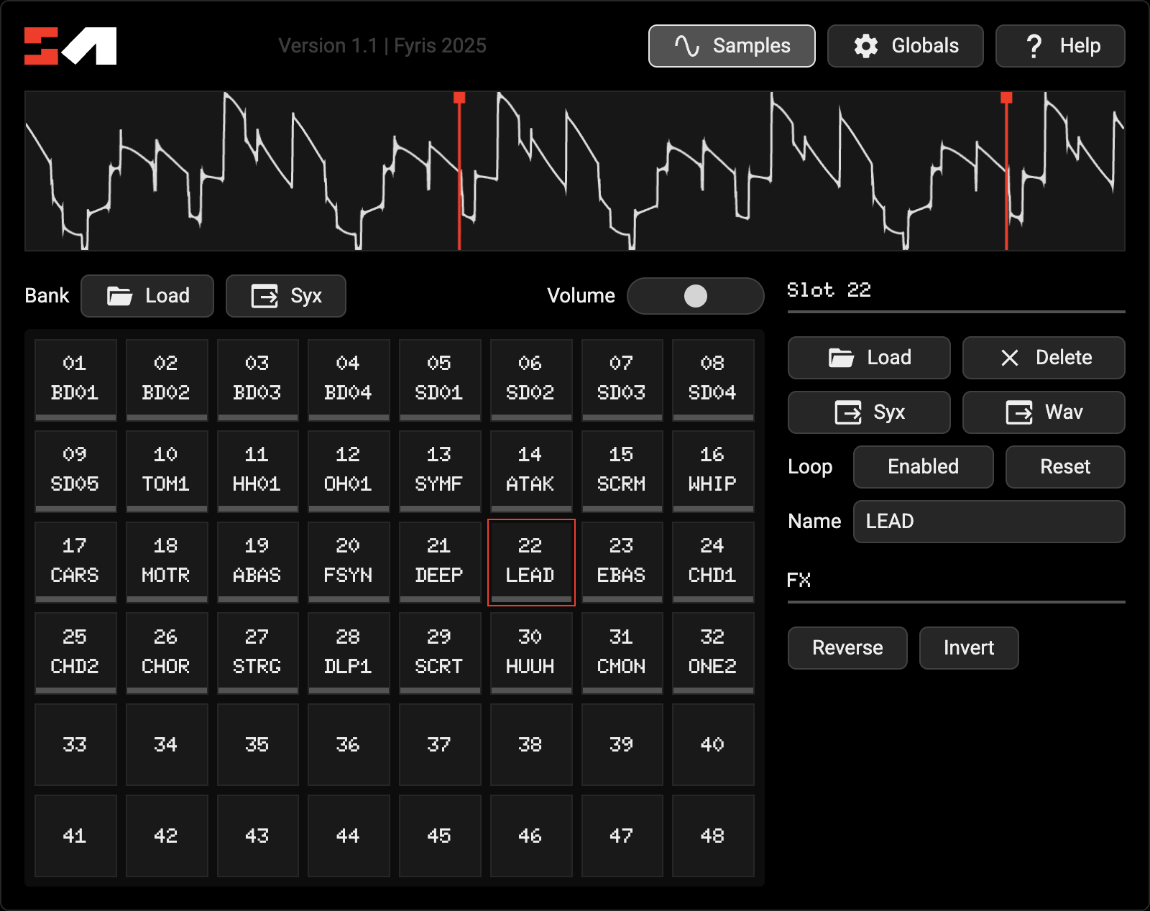
Task: Click the folder icon in slot Load
Action: coord(841,358)
